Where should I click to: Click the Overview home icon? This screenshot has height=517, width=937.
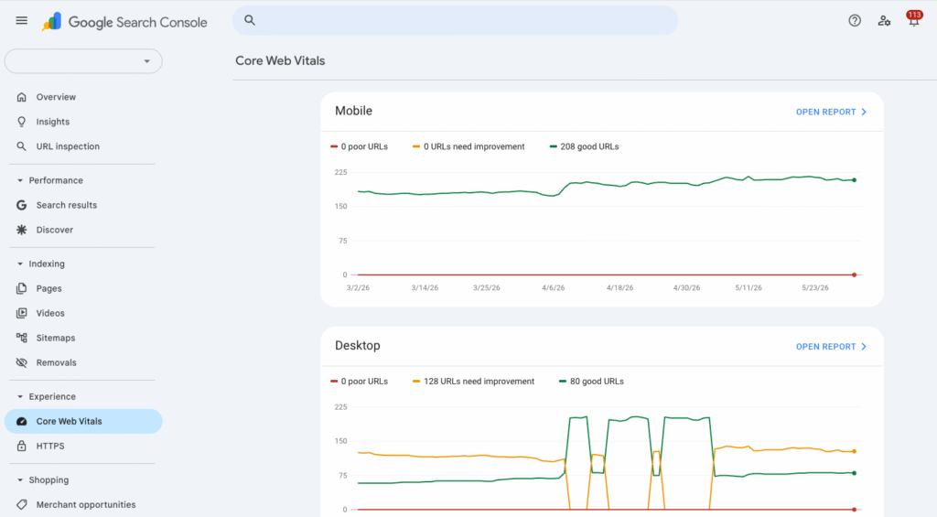(x=22, y=97)
